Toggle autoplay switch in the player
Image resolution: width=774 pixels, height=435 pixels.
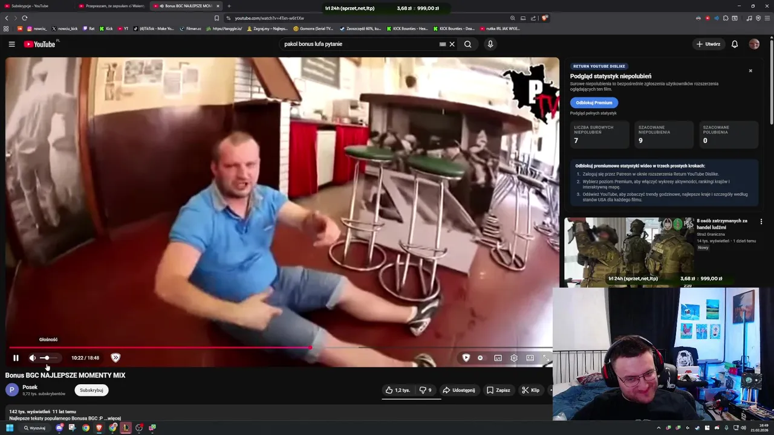(x=481, y=358)
